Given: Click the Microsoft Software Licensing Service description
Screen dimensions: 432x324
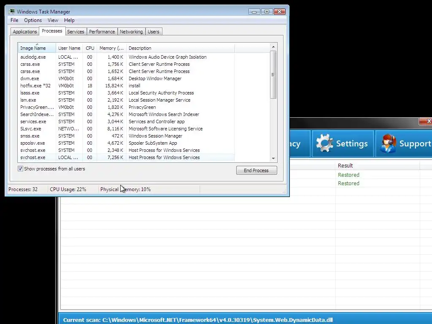Looking at the screenshot, I should coord(165,129).
